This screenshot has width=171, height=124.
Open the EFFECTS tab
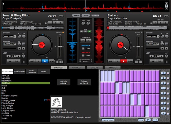(x=95, y=68)
